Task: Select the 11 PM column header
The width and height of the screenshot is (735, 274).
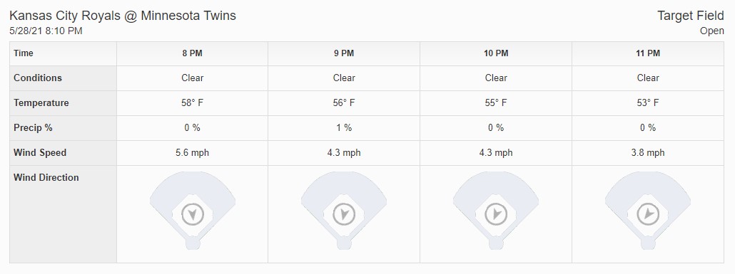Action: point(648,53)
